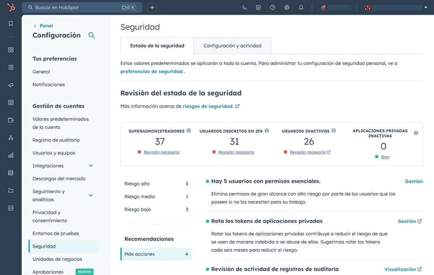Click Bien link under inactive private apps
434x275 pixels.
385,157
